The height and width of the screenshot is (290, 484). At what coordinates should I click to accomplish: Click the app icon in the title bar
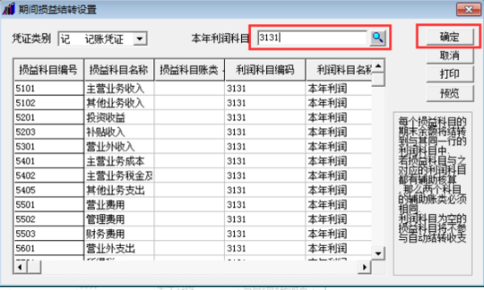[x=9, y=9]
